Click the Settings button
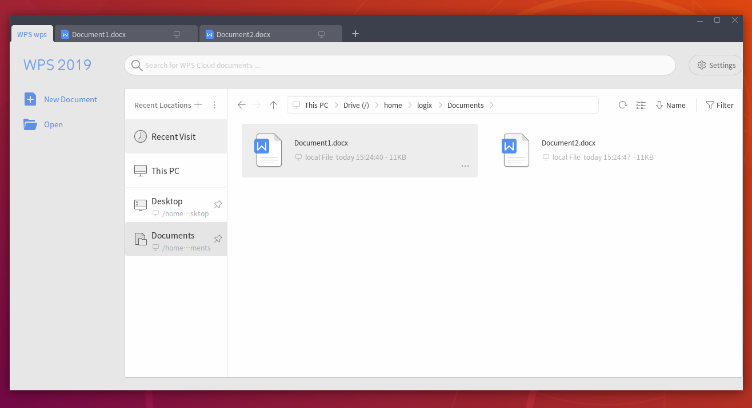Image resolution: width=752 pixels, height=408 pixels. pos(715,65)
